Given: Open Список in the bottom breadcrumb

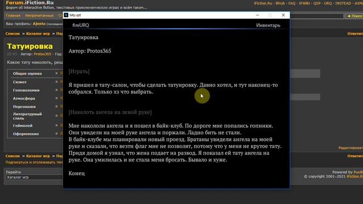Looking at the screenshot, I should (x=12, y=156).
